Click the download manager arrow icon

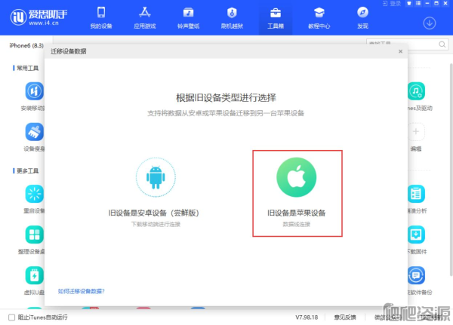[x=430, y=23]
